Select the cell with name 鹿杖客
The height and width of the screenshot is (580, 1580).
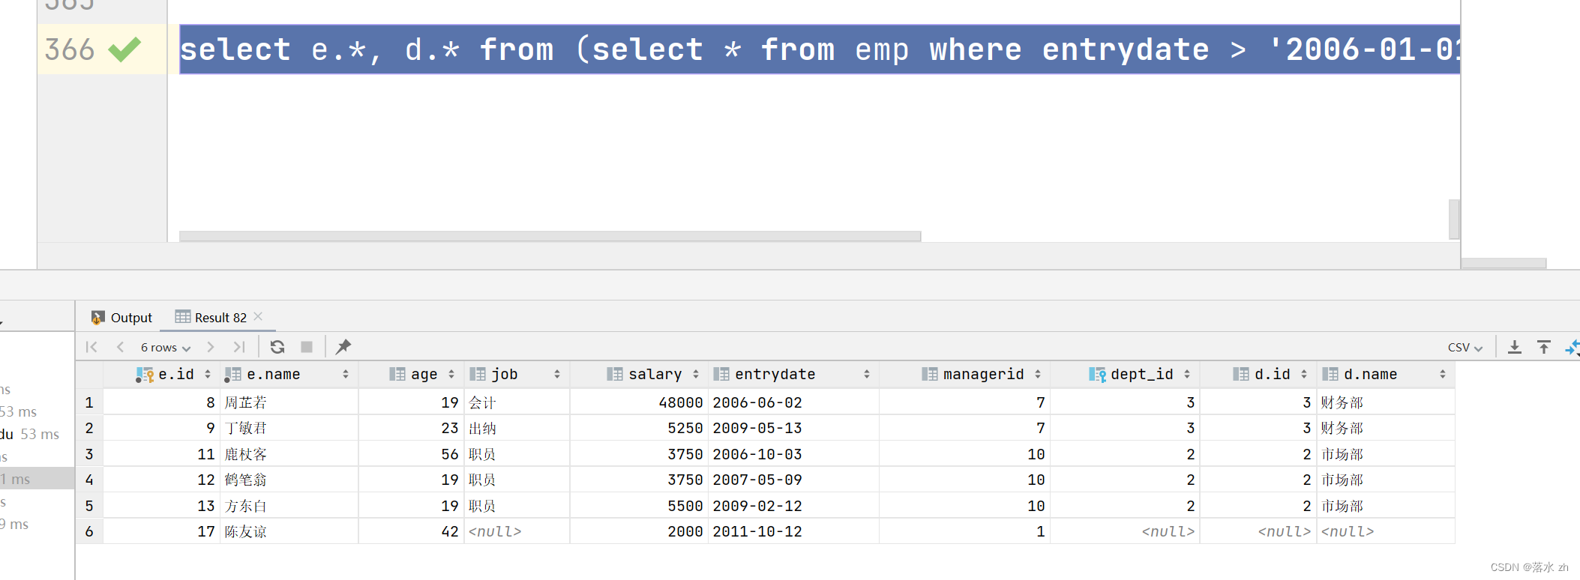(289, 454)
